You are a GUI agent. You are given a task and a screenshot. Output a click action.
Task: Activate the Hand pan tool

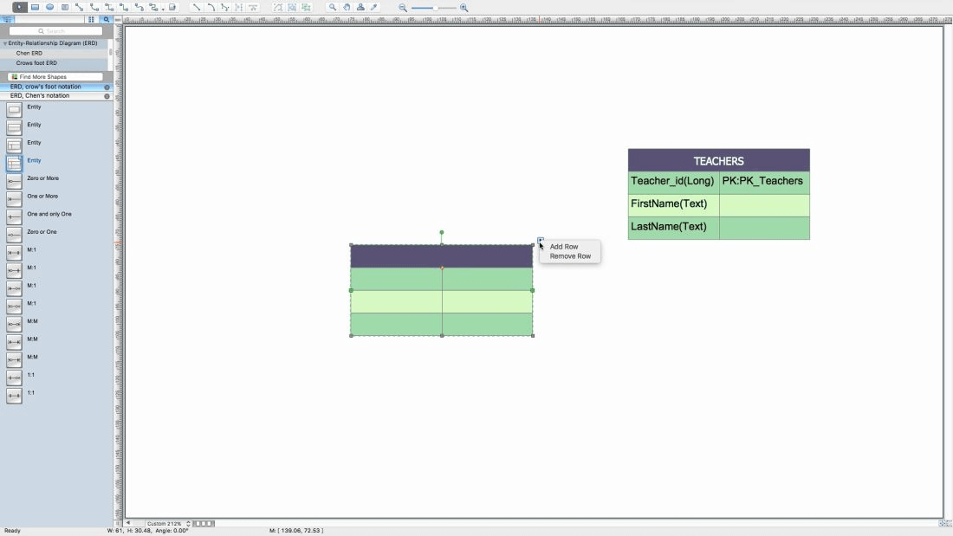[347, 7]
